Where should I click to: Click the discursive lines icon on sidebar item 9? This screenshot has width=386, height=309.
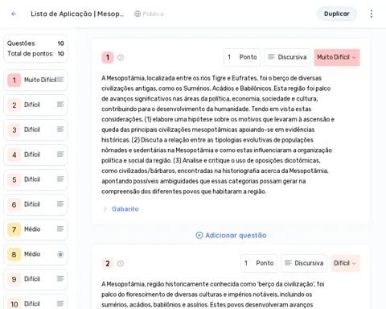[60, 278]
